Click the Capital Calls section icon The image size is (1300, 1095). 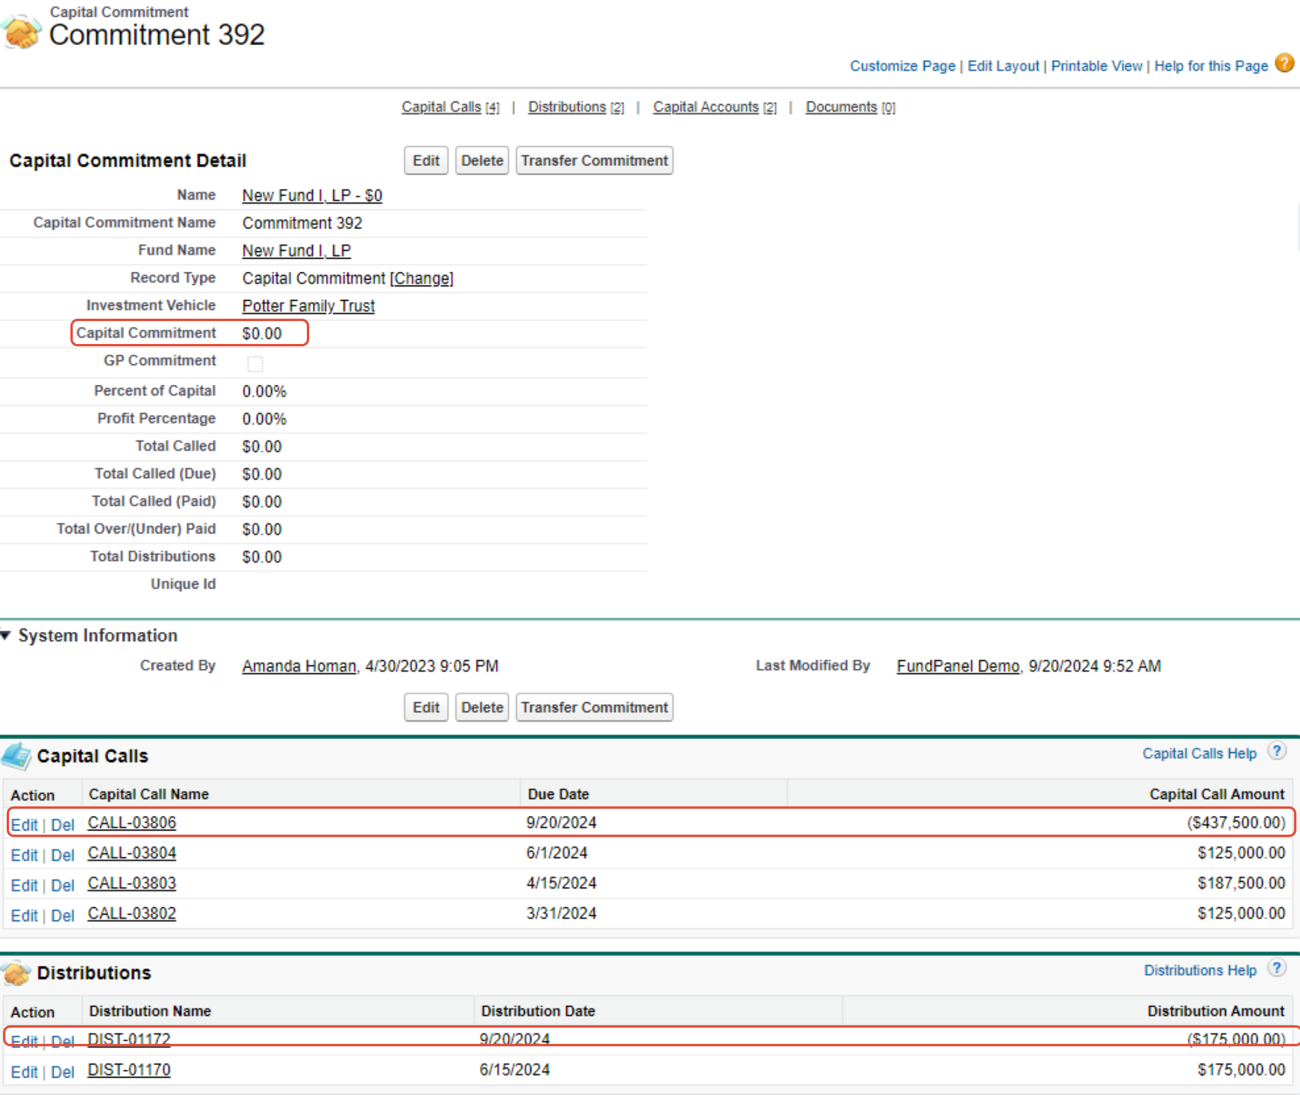pyautogui.click(x=17, y=755)
